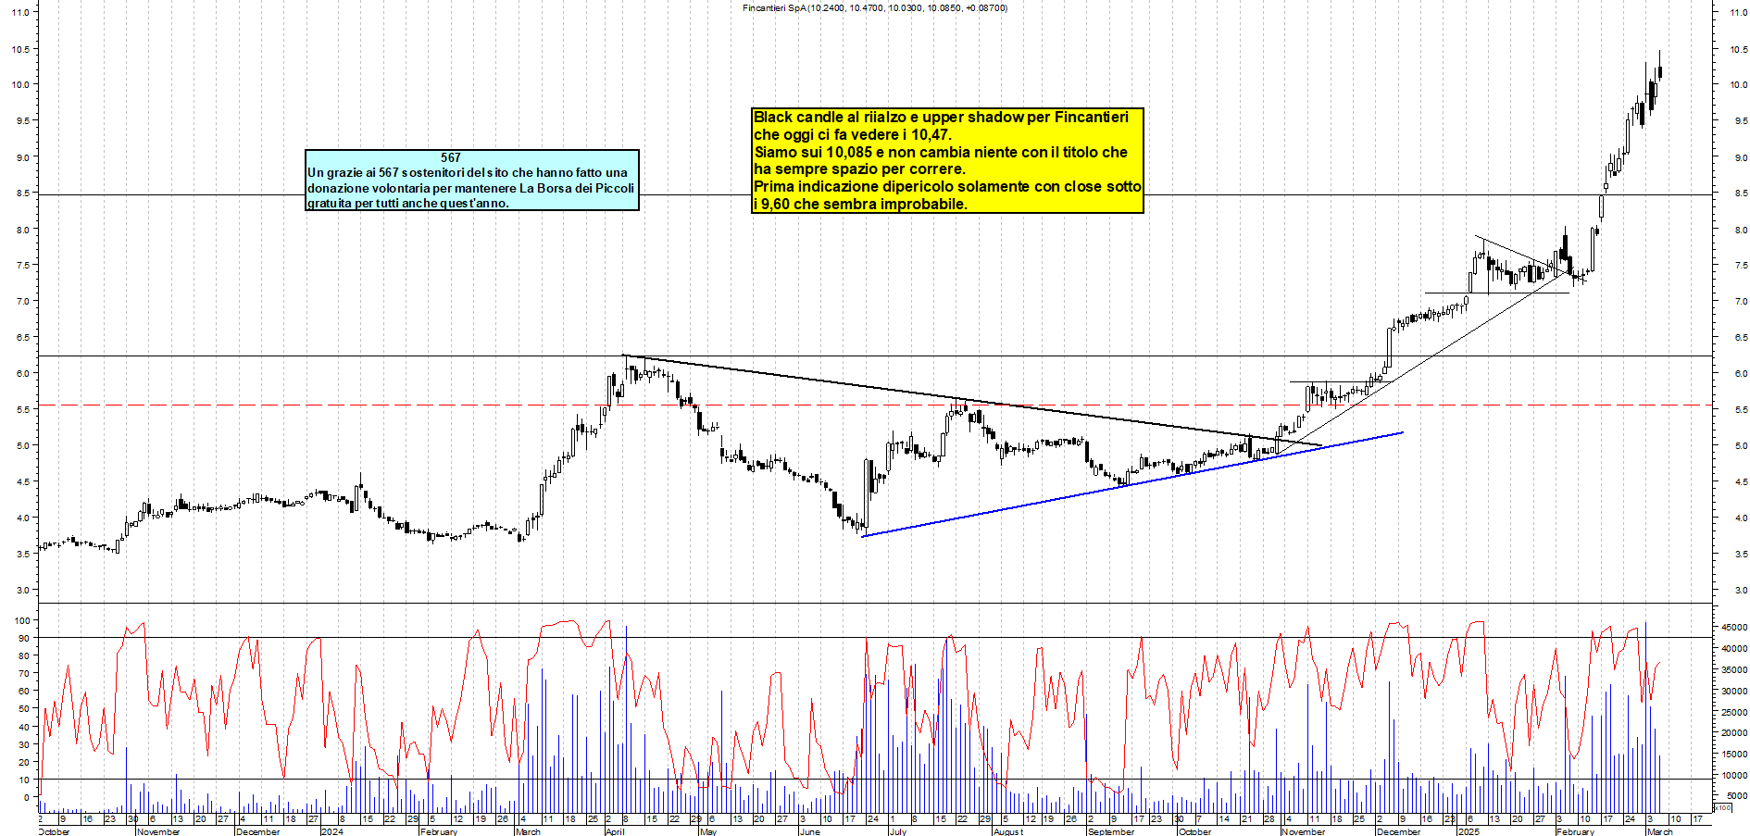
Task: Click the '40000' volume scale label
Action: pyautogui.click(x=1734, y=649)
